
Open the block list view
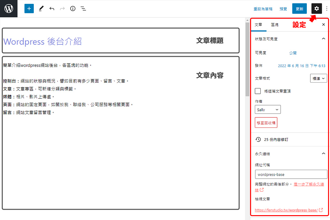click(83, 9)
